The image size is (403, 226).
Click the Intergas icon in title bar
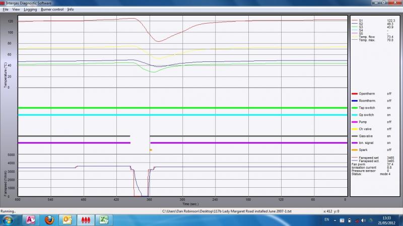4,3
